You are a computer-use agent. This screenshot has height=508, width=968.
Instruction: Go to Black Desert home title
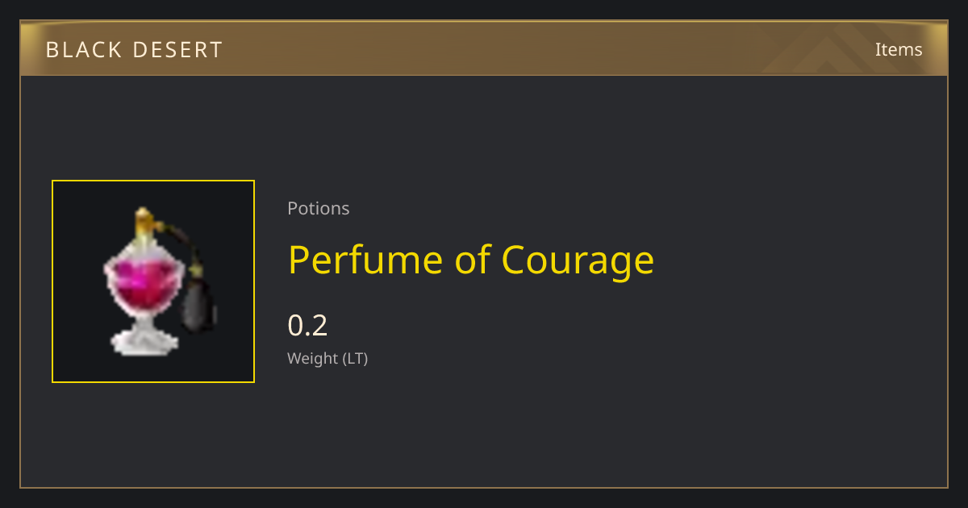click(134, 50)
